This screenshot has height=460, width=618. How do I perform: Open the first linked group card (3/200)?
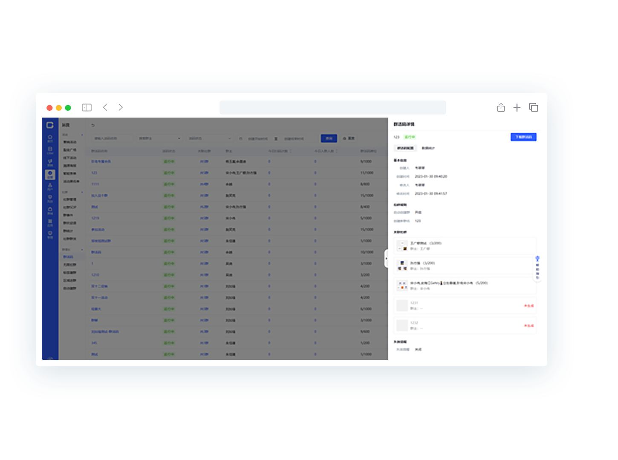[465, 246]
